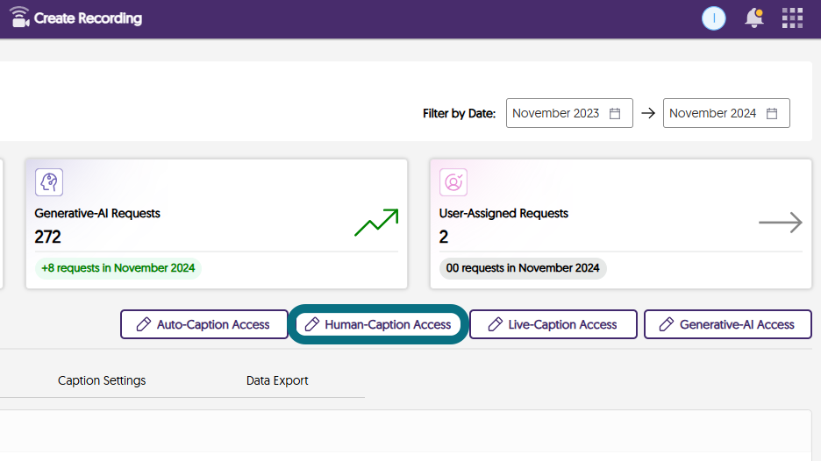Click the November 2023 date field
The height and width of the screenshot is (461, 821).
pyautogui.click(x=569, y=113)
